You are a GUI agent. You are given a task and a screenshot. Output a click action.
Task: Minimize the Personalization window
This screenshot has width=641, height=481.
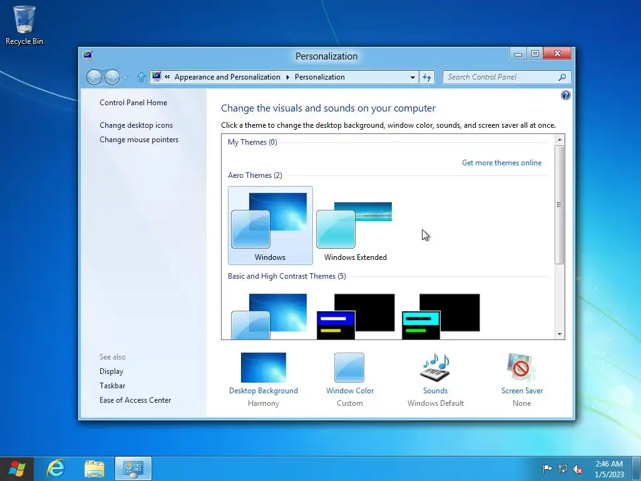518,54
